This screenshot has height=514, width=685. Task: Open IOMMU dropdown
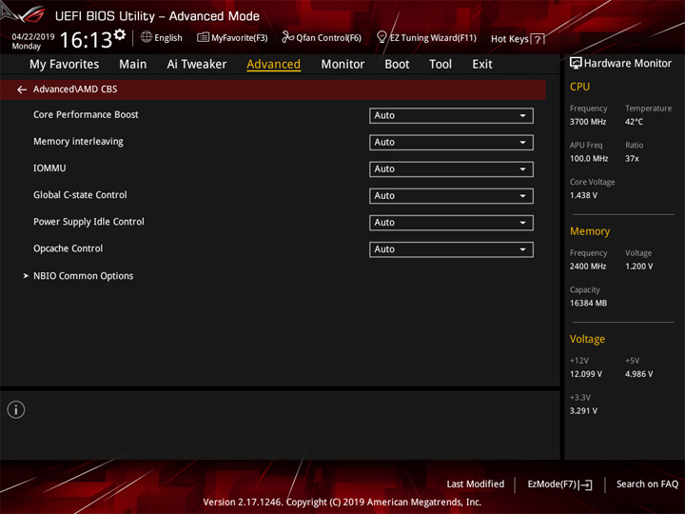pos(451,169)
